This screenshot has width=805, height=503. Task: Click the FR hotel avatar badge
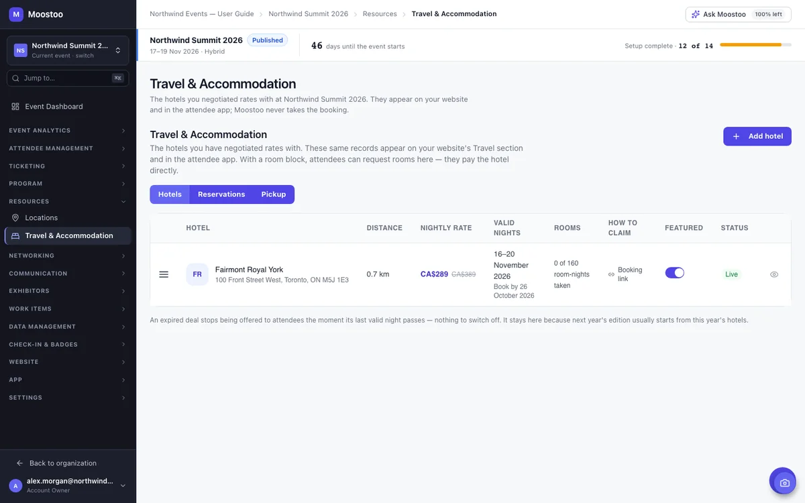point(197,274)
